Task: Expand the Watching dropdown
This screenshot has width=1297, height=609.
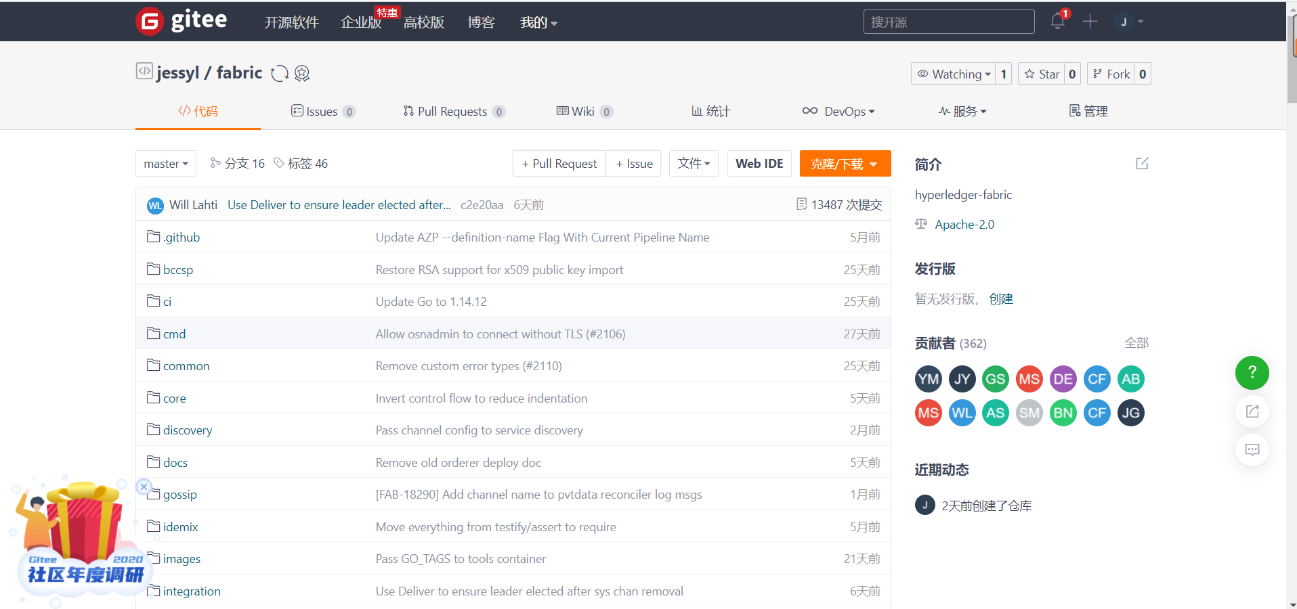Action: (954, 74)
